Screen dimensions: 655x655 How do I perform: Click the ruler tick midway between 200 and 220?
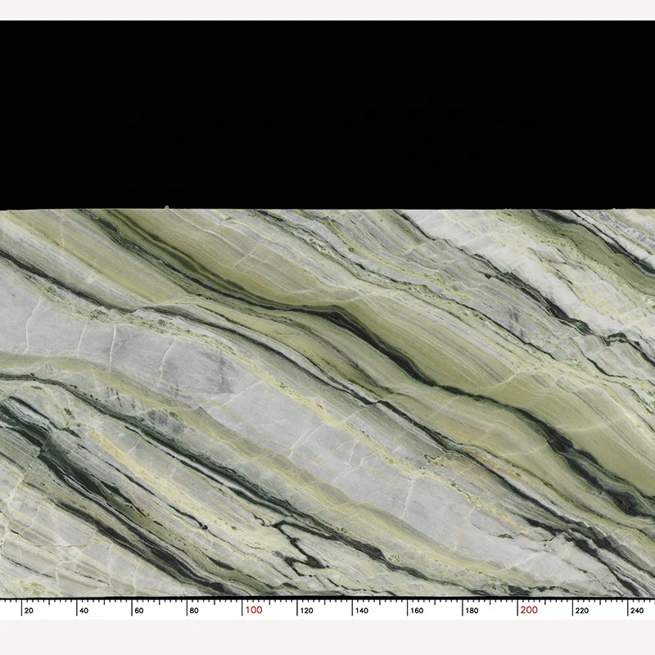545,602
